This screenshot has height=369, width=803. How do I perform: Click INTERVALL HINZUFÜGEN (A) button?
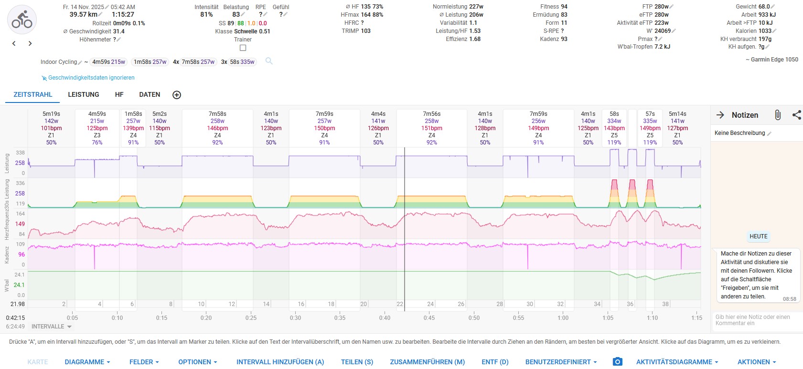tap(280, 362)
